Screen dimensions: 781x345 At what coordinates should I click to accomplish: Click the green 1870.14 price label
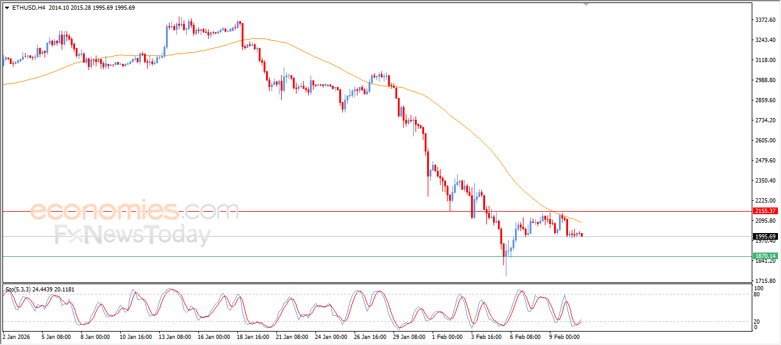[765, 256]
